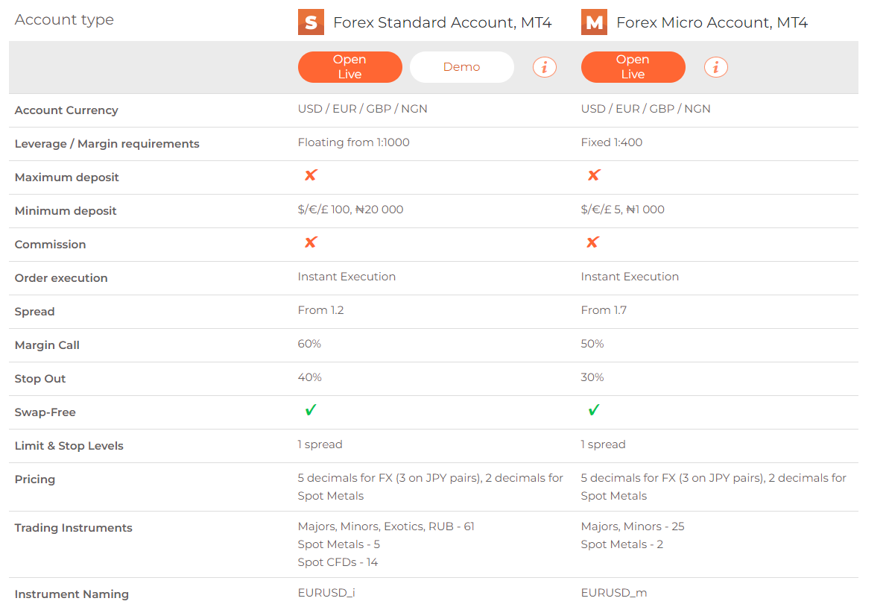
Task: Click the Swap-Free checkmark under Standard Account
Action: tap(311, 409)
